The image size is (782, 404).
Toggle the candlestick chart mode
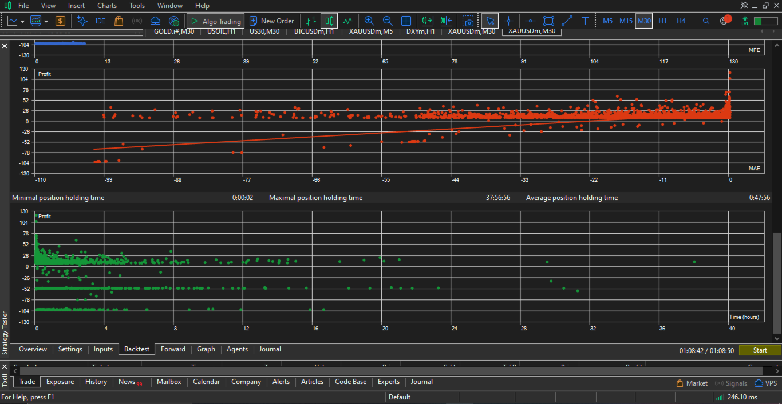329,21
